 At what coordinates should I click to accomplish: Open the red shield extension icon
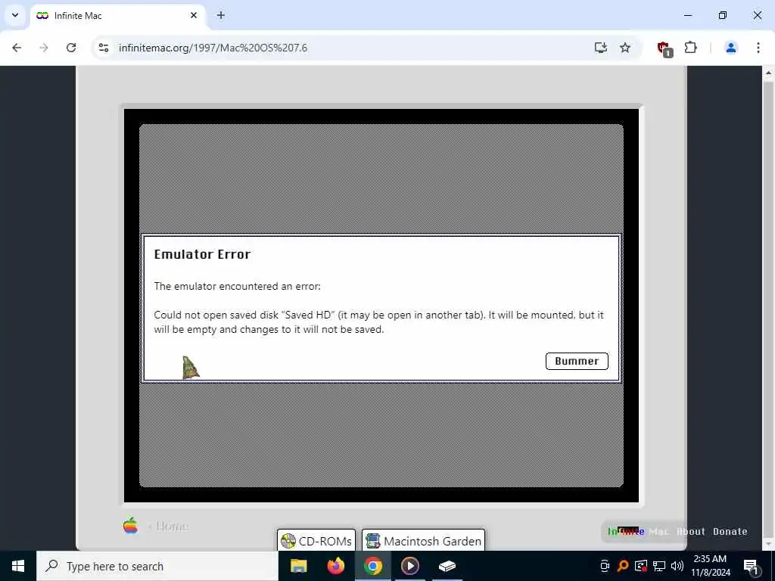[x=665, y=48]
